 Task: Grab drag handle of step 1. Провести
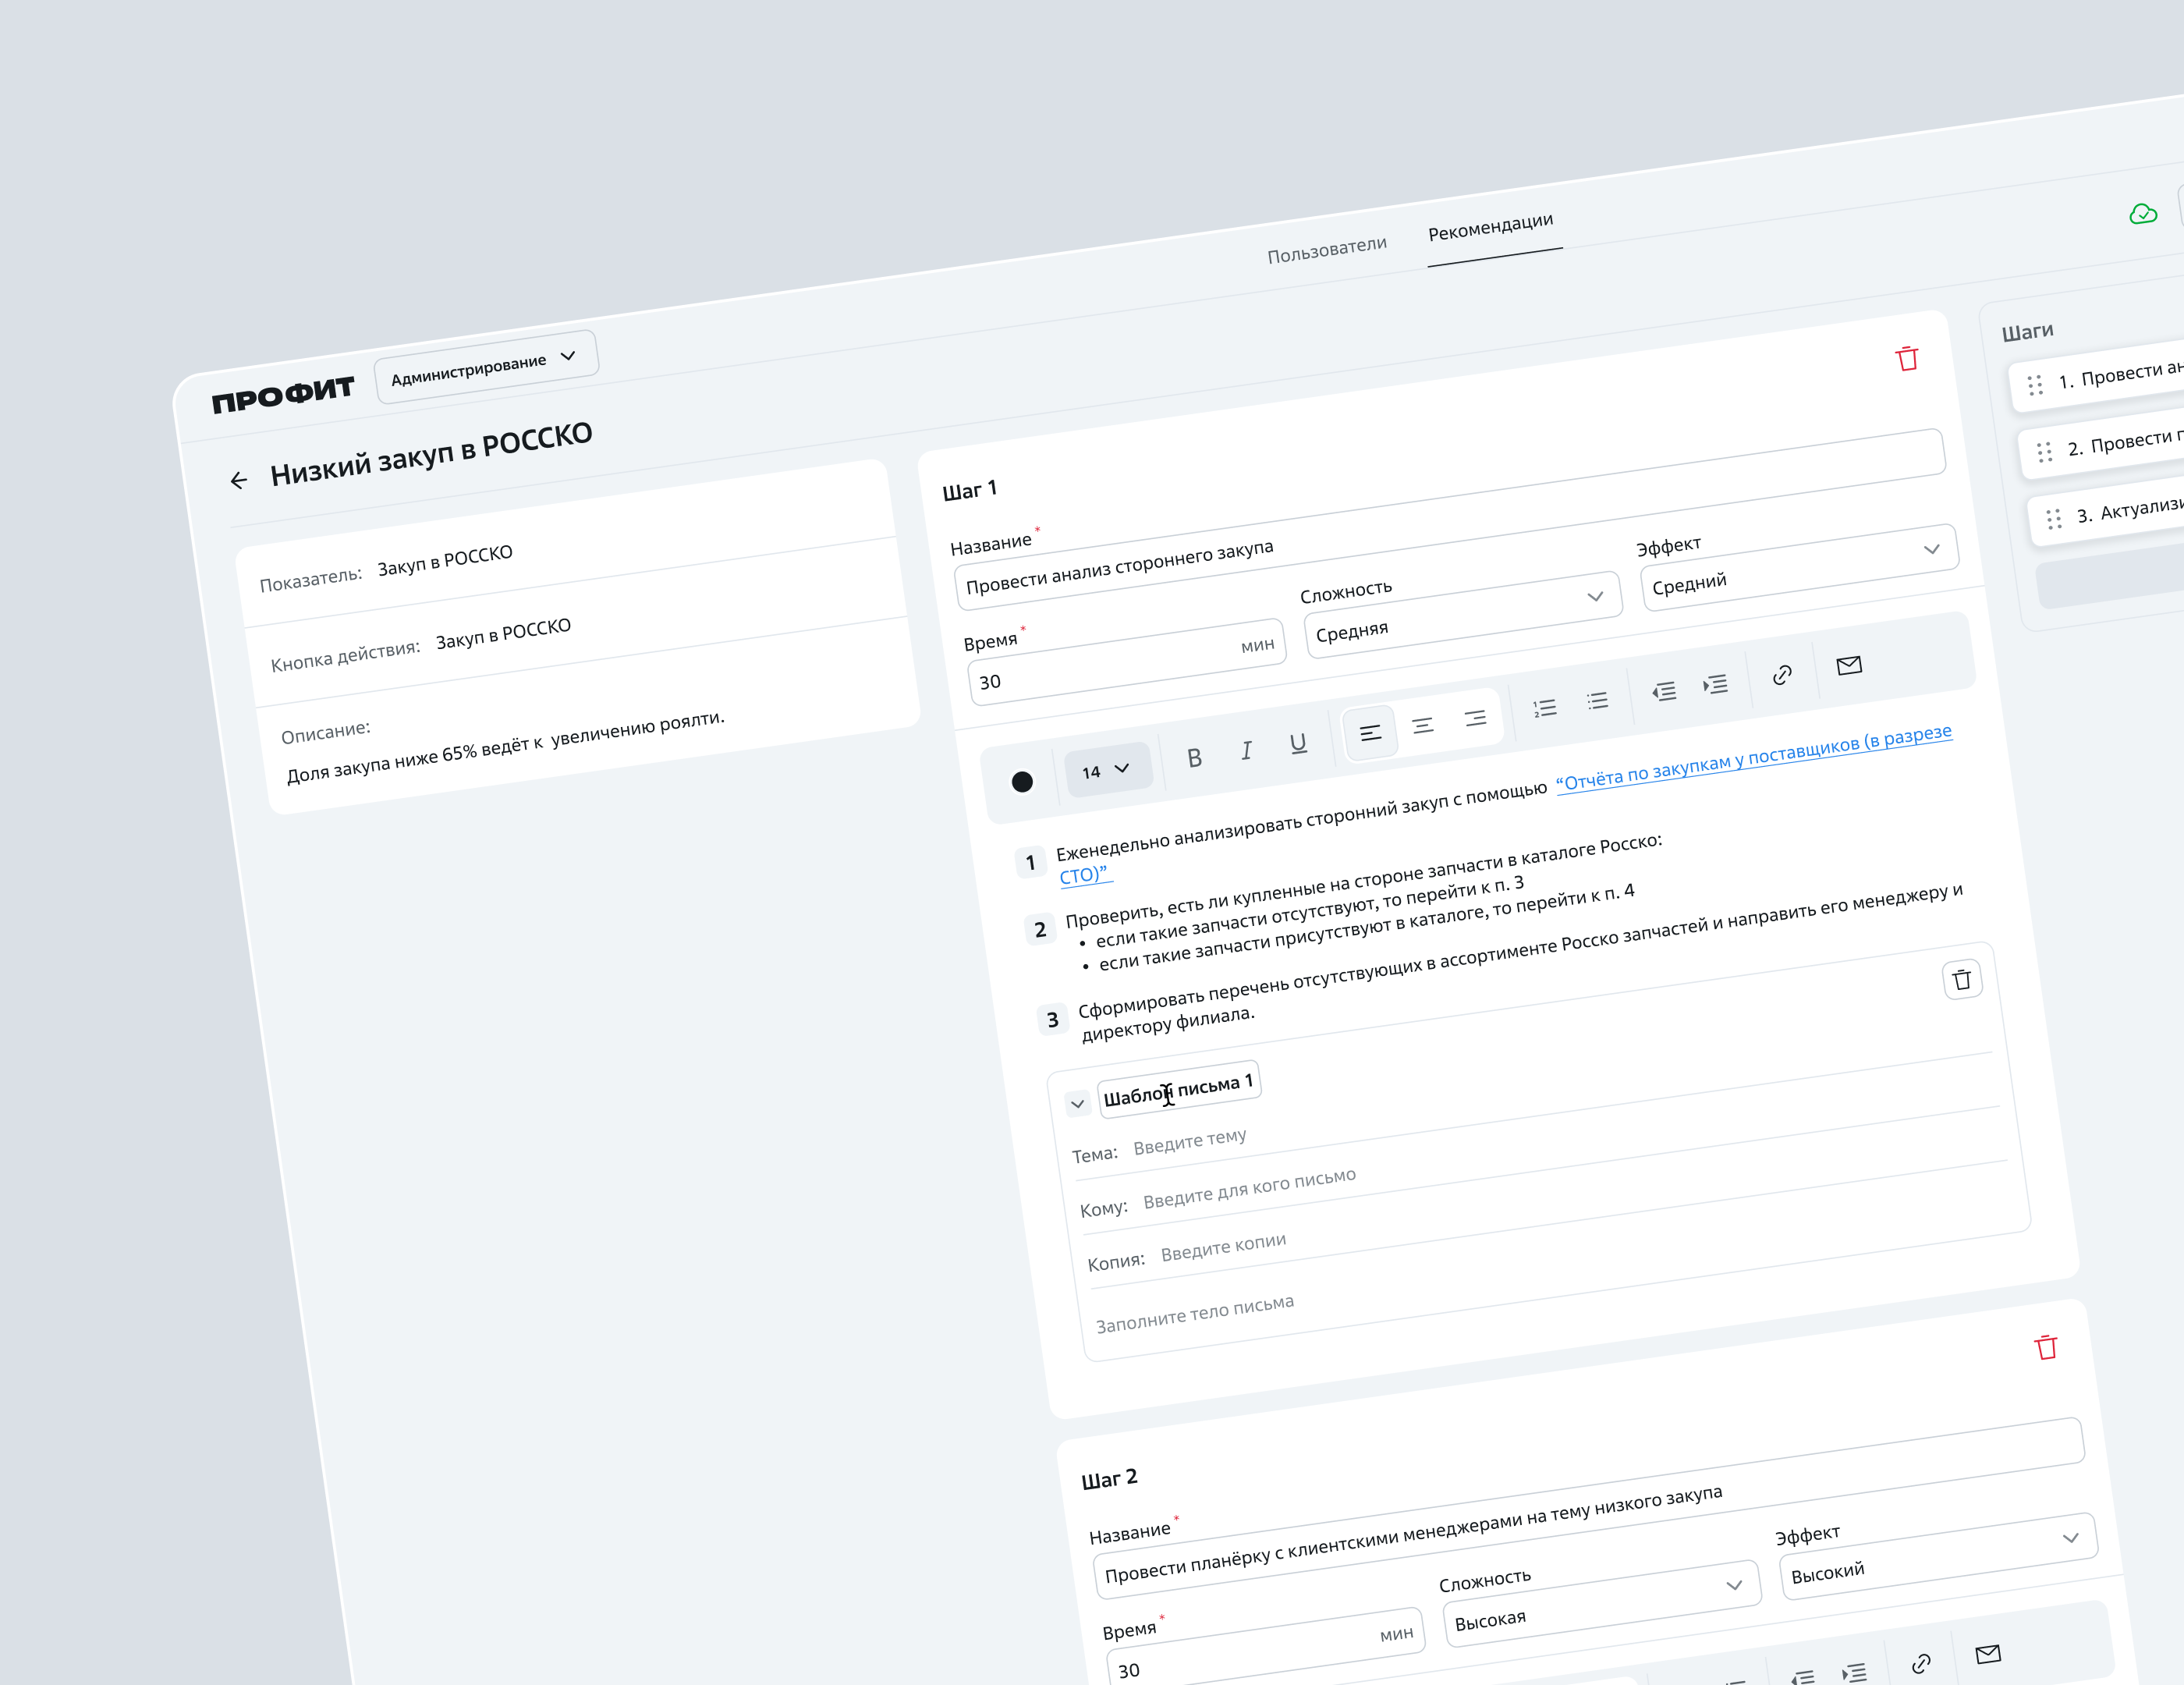2035,385
